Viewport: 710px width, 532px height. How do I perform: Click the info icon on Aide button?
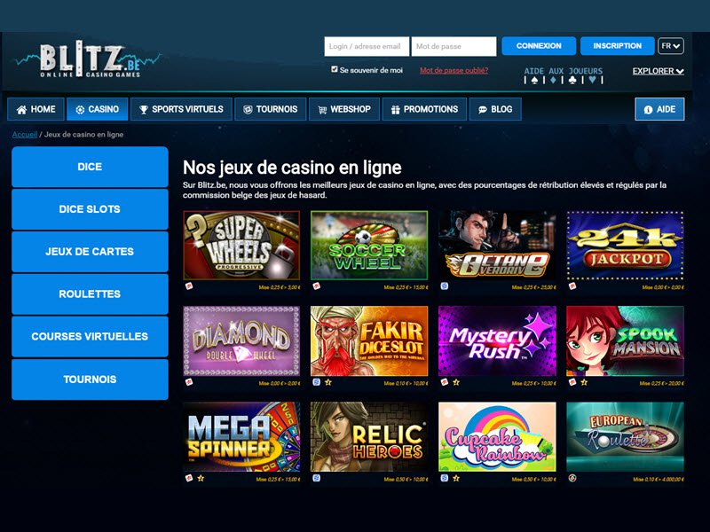648,109
